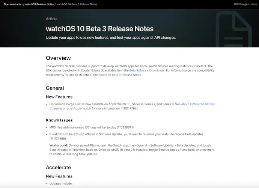
Task: Click the Overview heading
Action: tap(58, 58)
